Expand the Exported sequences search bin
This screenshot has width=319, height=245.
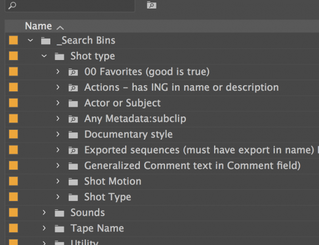[58, 150]
